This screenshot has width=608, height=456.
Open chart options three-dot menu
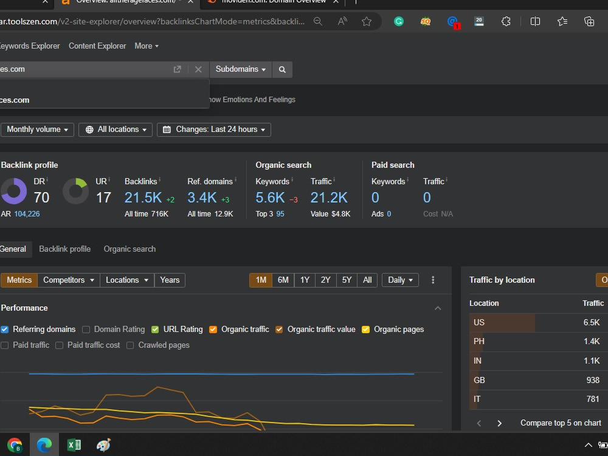[433, 280]
